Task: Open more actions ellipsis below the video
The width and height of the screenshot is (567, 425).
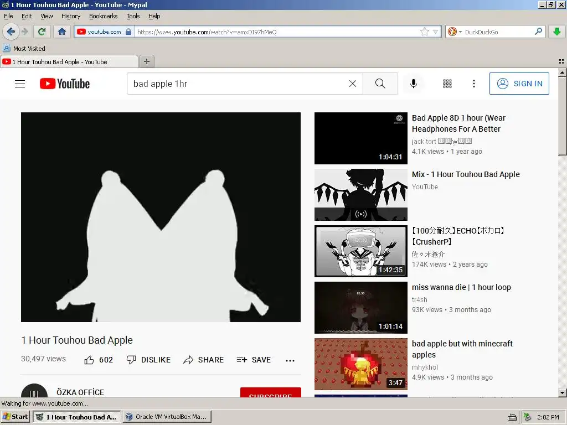Action: pyautogui.click(x=290, y=360)
